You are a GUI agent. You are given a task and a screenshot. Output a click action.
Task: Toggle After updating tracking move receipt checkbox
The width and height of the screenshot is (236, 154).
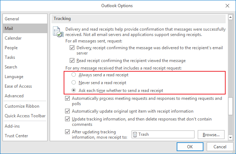(x=67, y=132)
